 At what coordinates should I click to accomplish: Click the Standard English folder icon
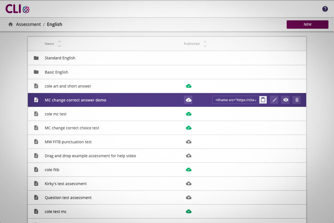(36, 58)
